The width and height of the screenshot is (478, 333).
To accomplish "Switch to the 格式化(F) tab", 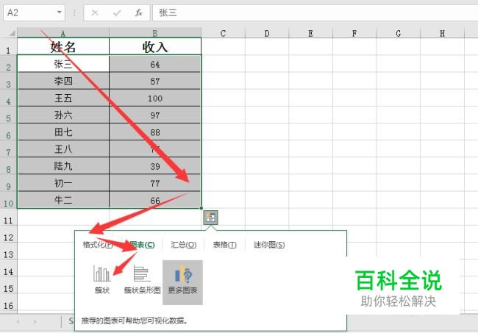I will click(x=97, y=245).
